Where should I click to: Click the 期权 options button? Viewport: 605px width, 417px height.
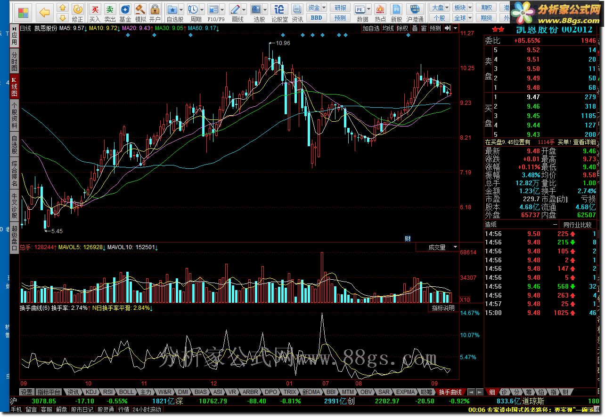tap(487, 8)
